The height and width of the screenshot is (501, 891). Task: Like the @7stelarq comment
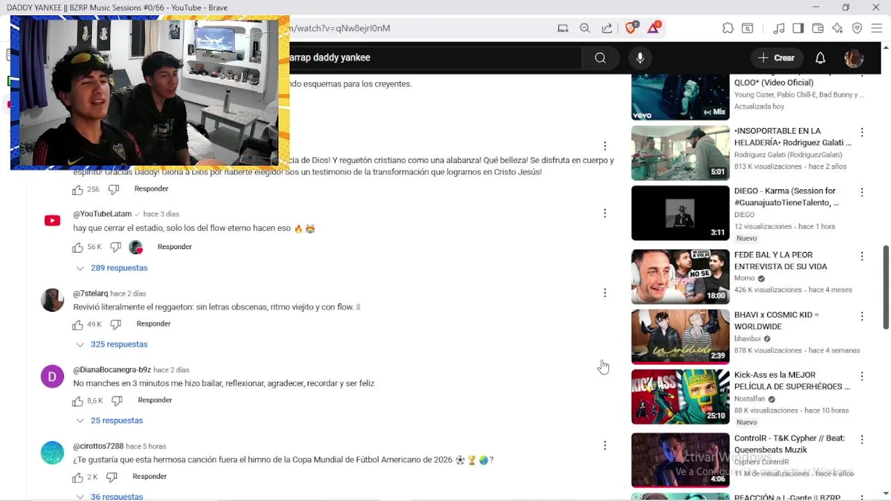(x=77, y=324)
